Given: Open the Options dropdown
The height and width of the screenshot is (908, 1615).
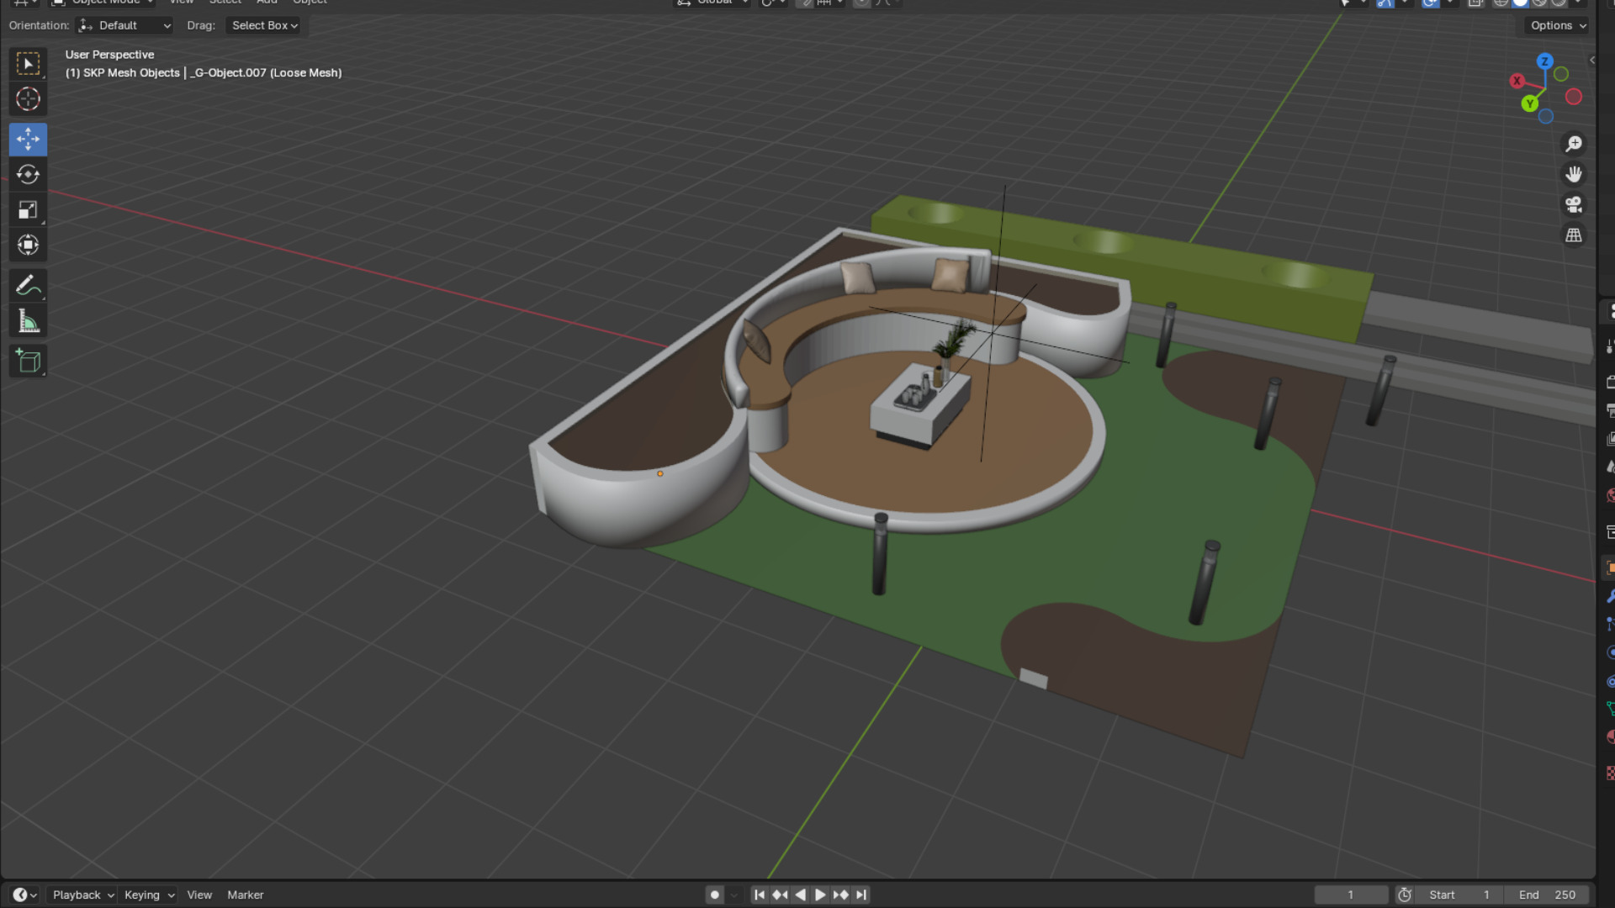Looking at the screenshot, I should [1558, 25].
